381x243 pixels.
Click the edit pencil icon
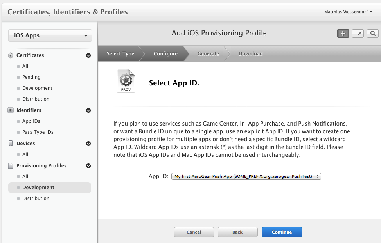(x=358, y=34)
